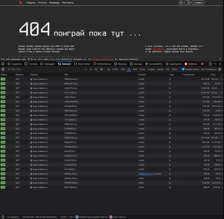224x219 pixels.
Task: Sort by the File column header
Action: tap(100, 75)
